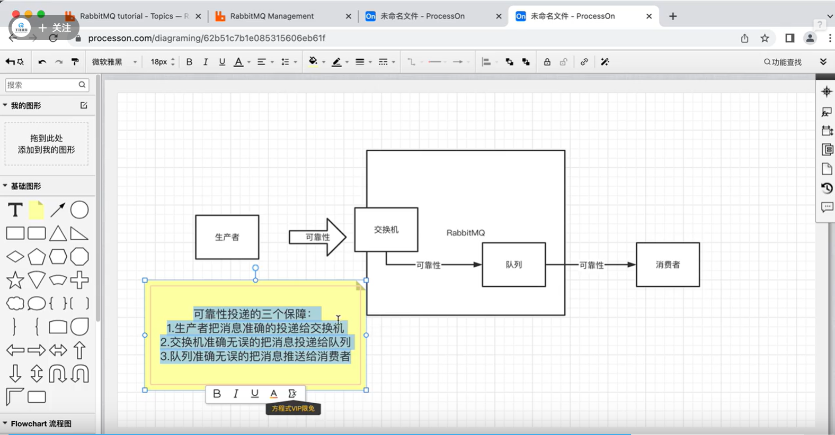Open the history clock panel on right

[827, 188]
